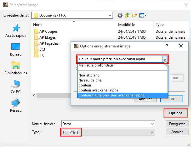Select the AP Etages folder
191x147 pixels.
[x=45, y=37]
